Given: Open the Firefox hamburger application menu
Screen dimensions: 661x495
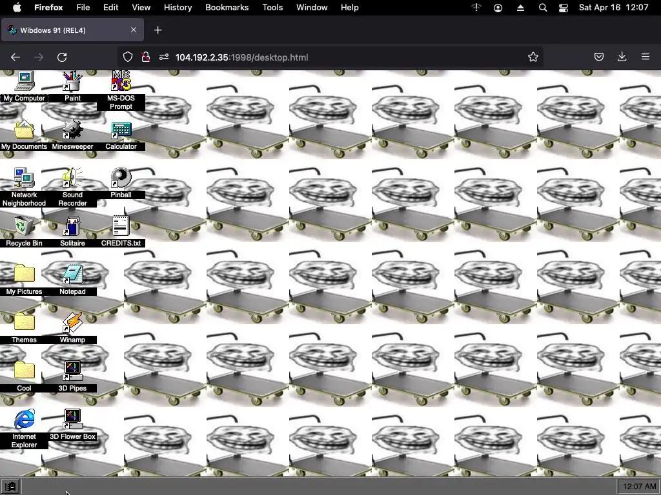Looking at the screenshot, I should (x=646, y=57).
